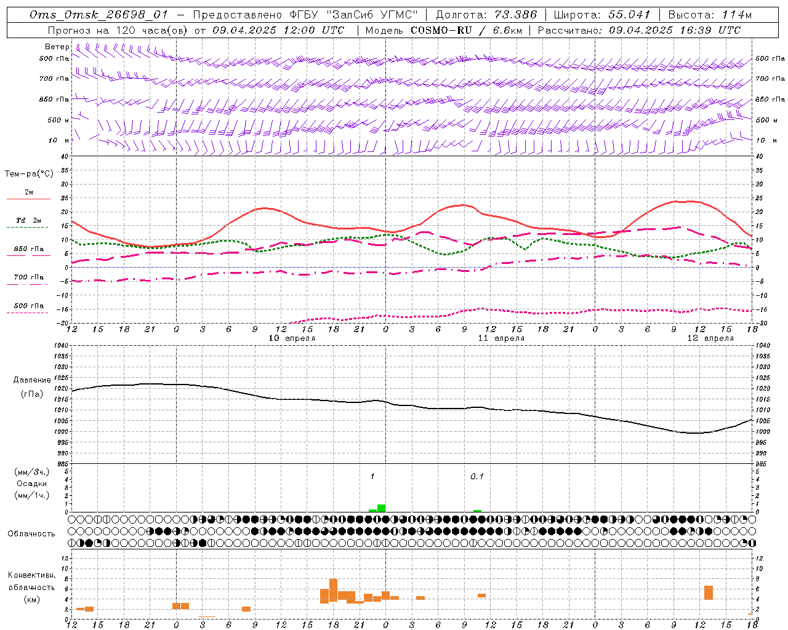Click the solid red line sample under 2м legend
The width and height of the screenshot is (788, 630).
click(29, 199)
